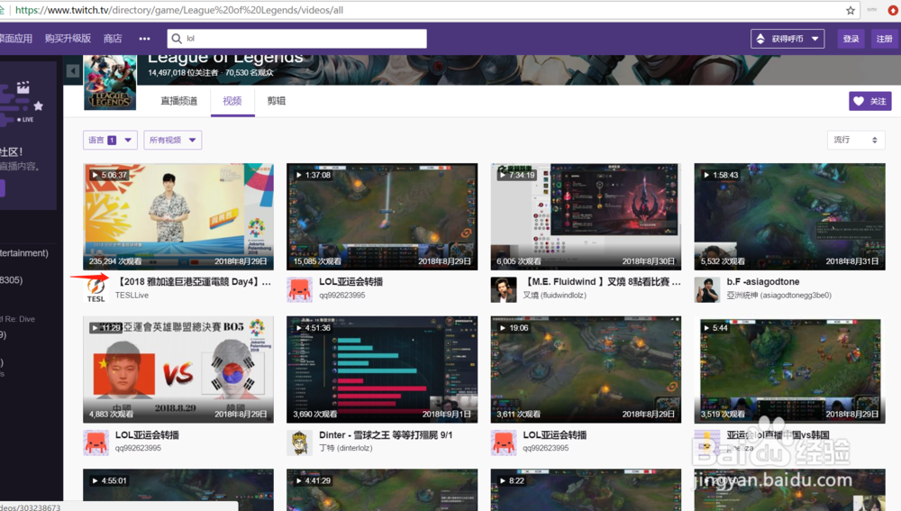Image resolution: width=901 pixels, height=511 pixels.
Task: Play the 5:44 video thumbnail
Action: click(x=789, y=370)
